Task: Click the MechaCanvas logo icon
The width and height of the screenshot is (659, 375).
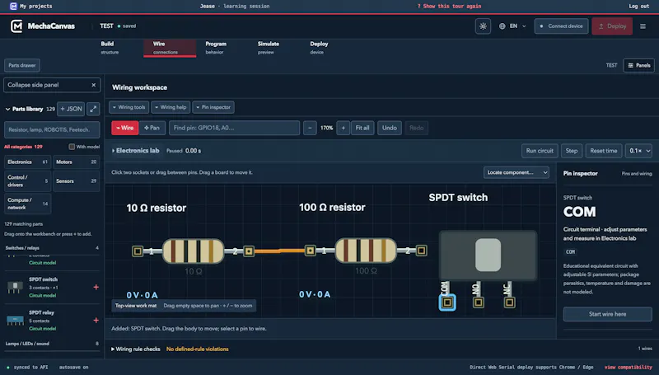Action: click(16, 26)
